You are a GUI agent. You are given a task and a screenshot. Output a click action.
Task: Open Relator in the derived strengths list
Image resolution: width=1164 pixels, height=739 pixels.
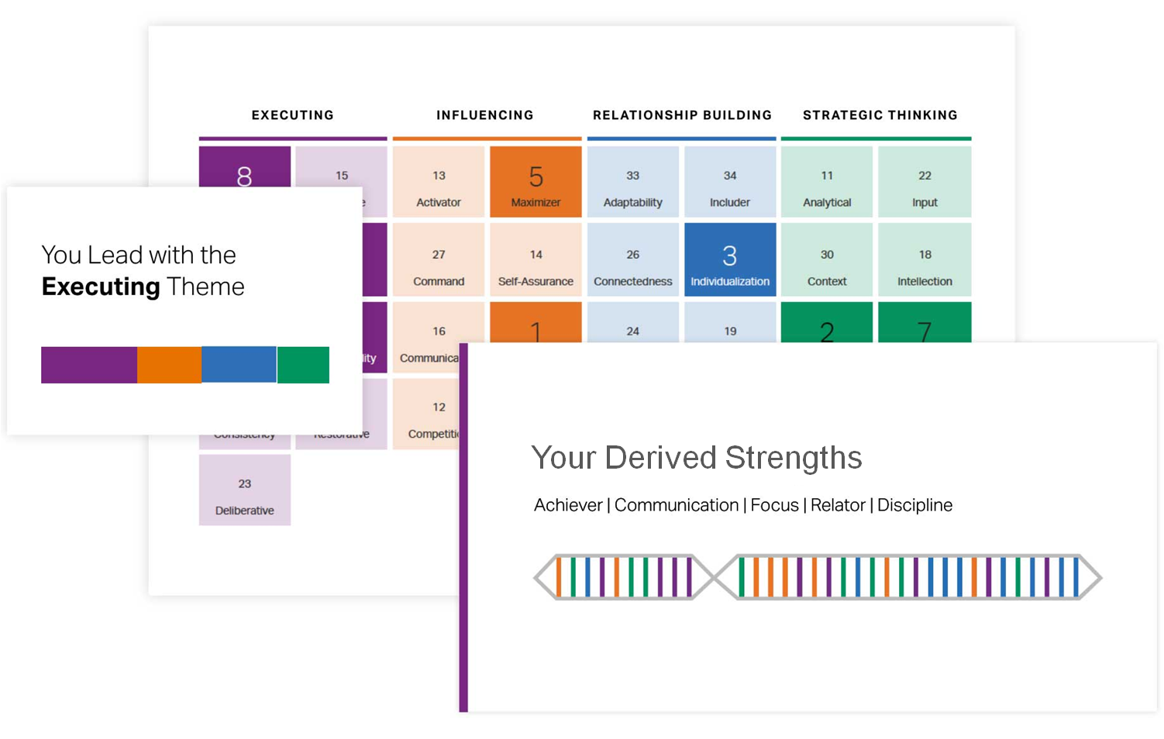838,505
